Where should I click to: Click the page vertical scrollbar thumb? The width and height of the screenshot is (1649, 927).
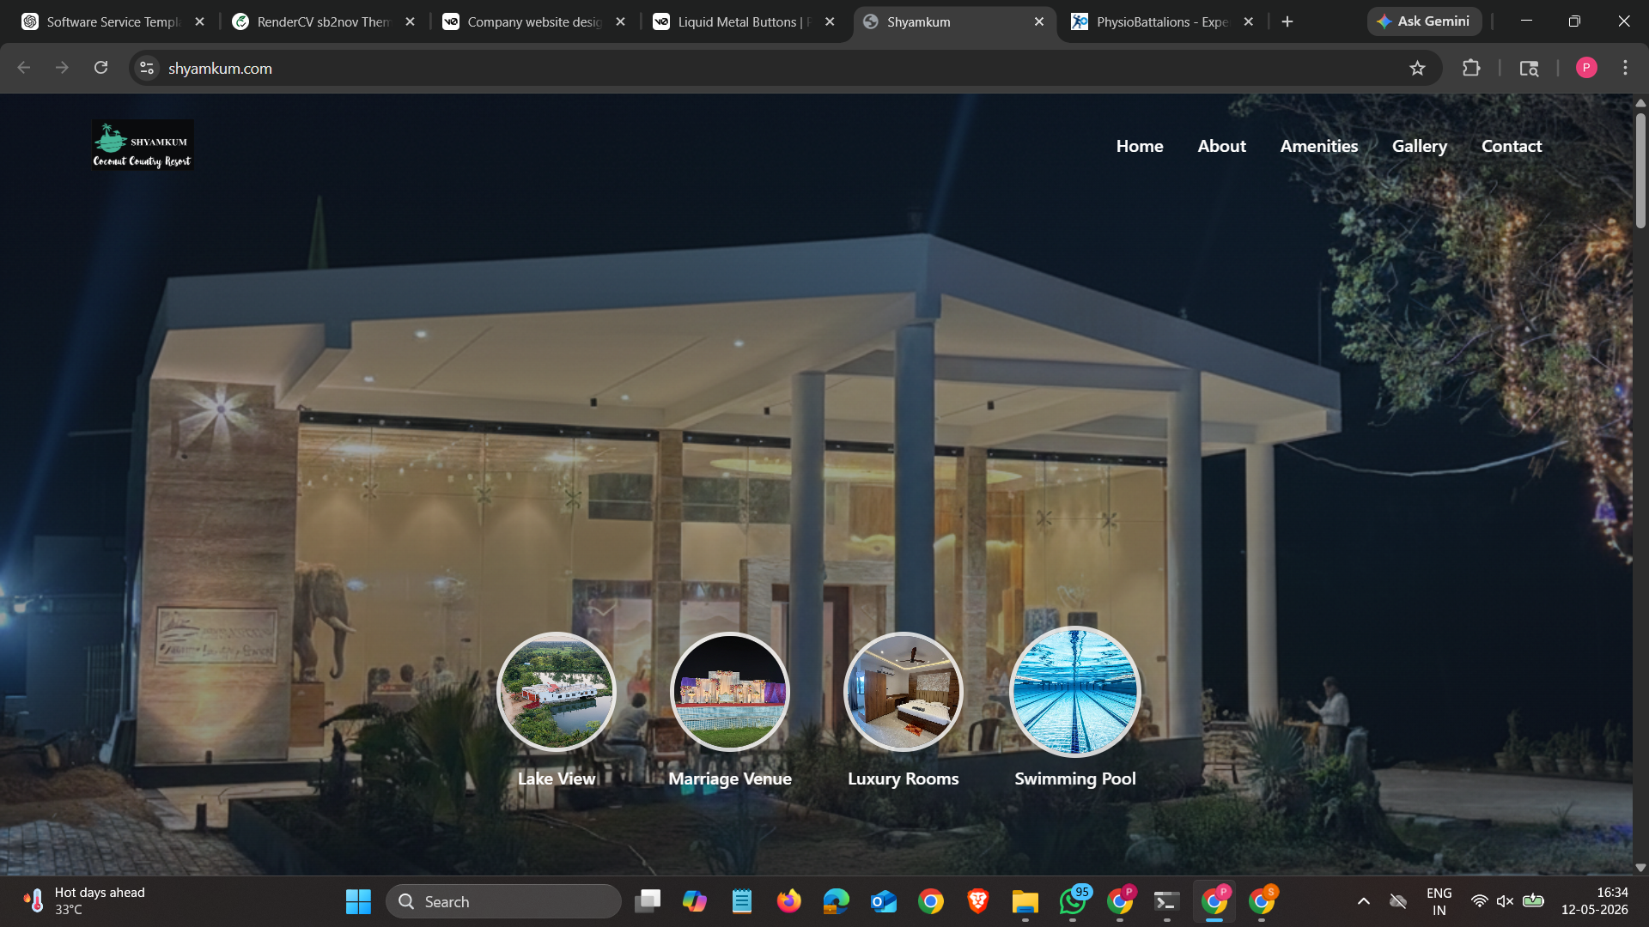pos(1640,170)
